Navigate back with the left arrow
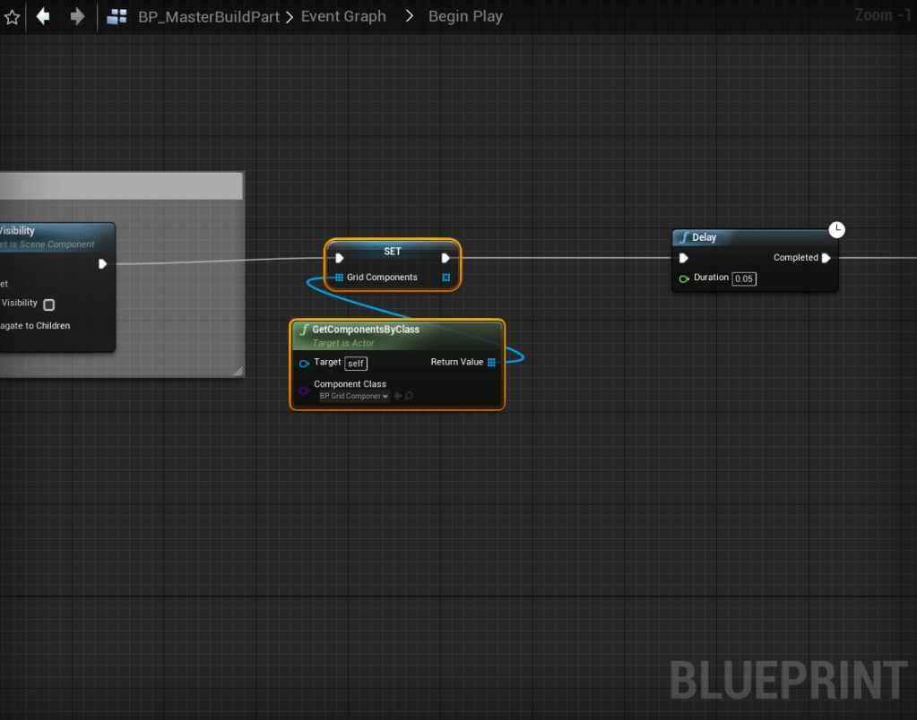Screen dimensions: 917x720 42,16
